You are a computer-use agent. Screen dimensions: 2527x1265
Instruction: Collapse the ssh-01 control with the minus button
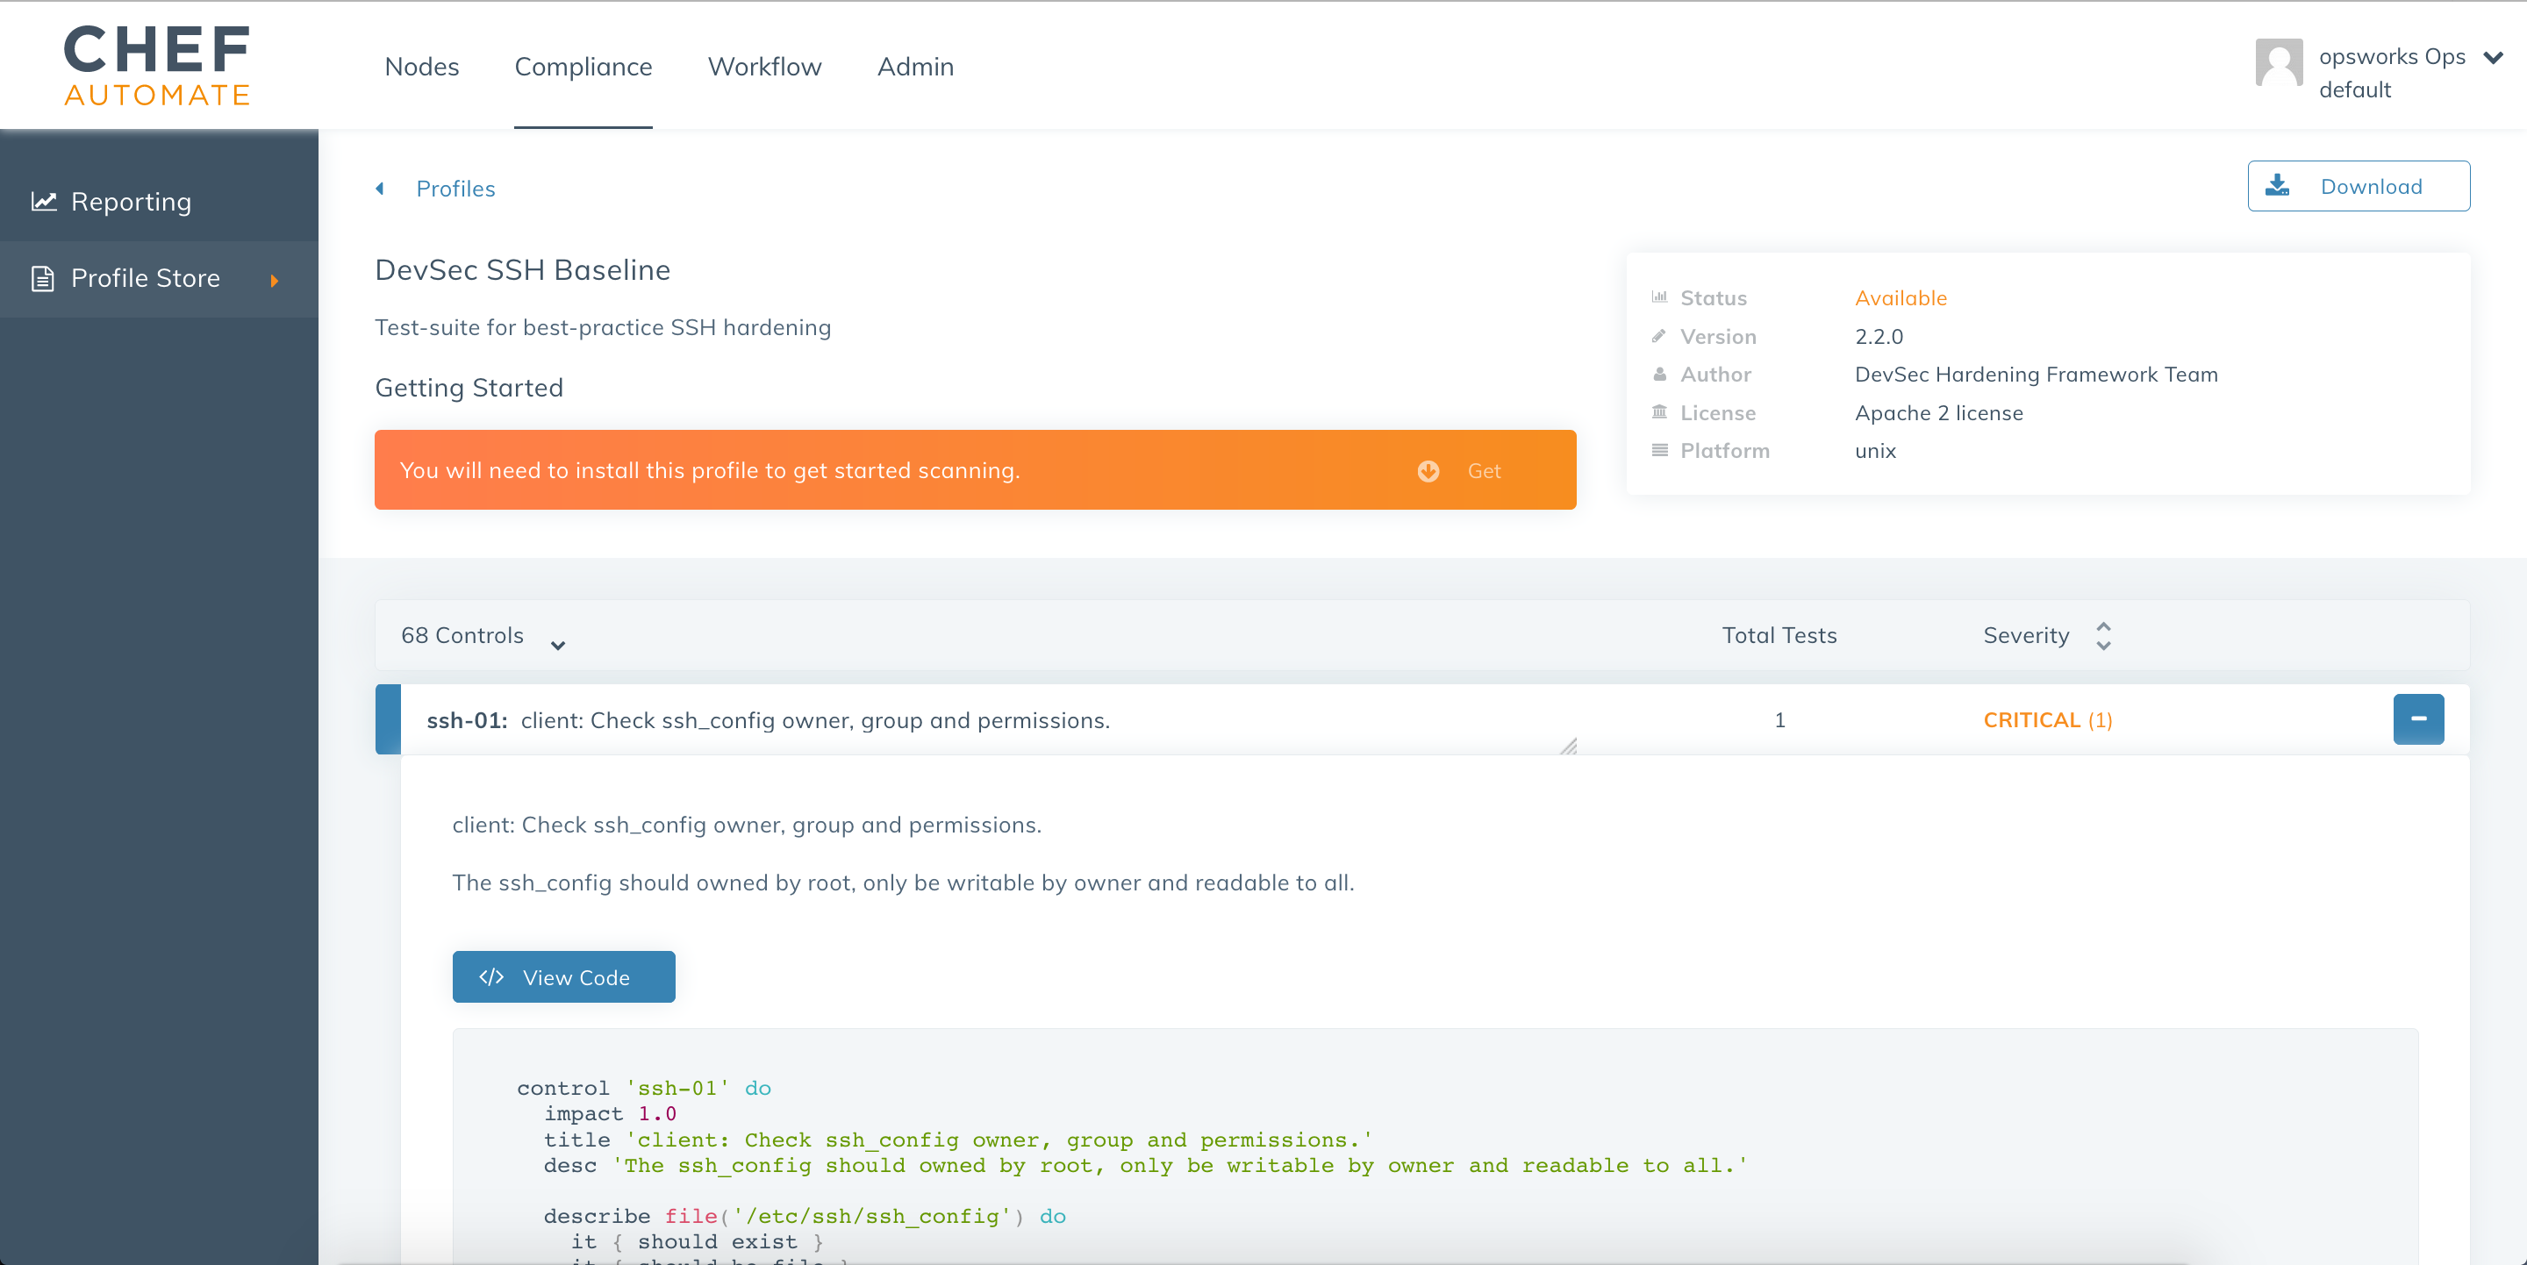[2417, 718]
